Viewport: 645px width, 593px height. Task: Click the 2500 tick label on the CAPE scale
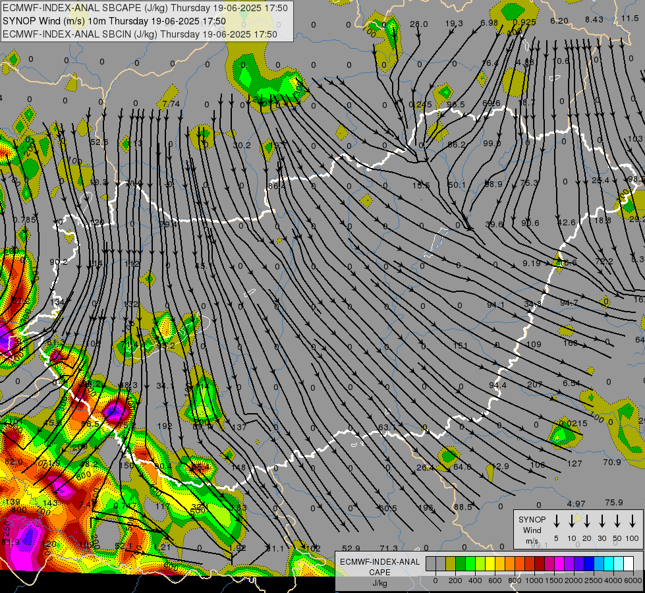click(x=593, y=580)
